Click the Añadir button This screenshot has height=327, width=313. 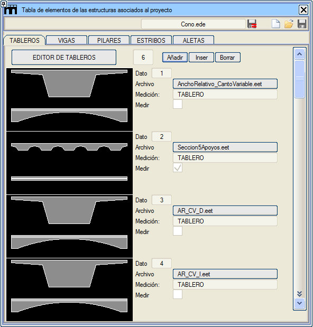175,58
